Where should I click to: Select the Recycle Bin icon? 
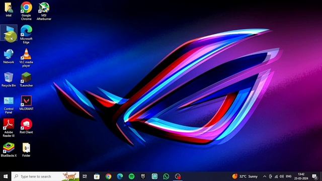tap(9, 79)
